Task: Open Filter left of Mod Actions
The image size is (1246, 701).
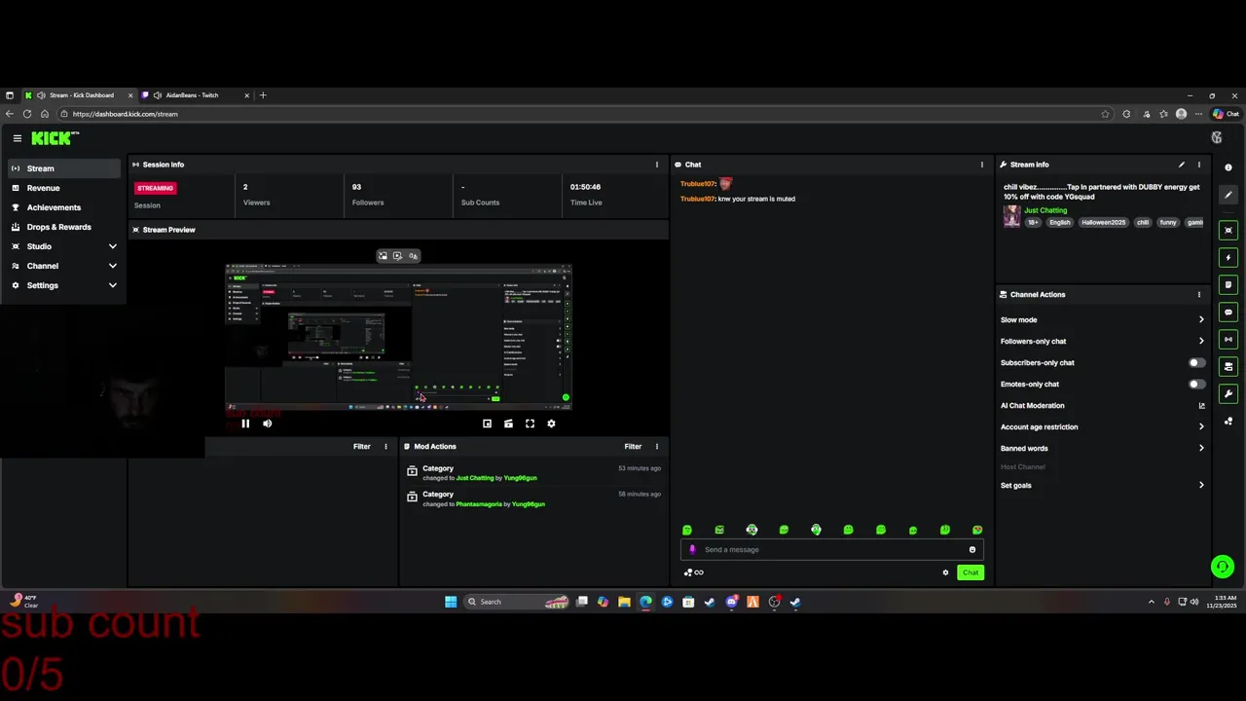Action: [x=361, y=446]
